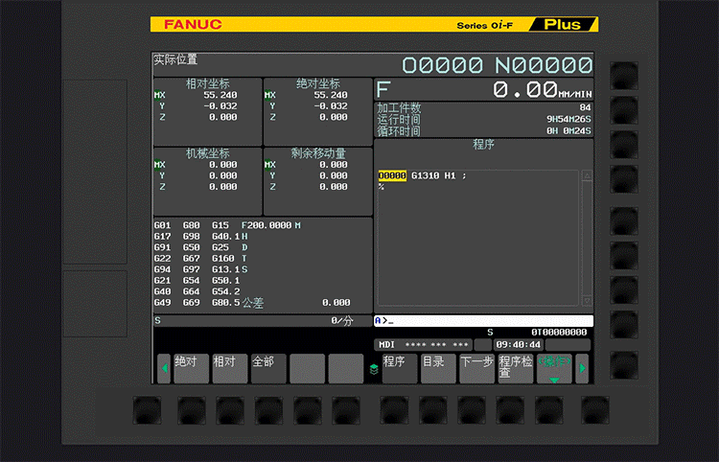Click the 剩余移动量 panel heading
Image resolution: width=719 pixels, height=462 pixels.
point(318,153)
